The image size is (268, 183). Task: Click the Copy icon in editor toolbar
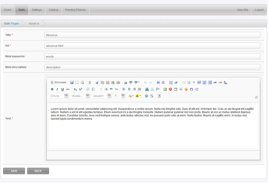(102, 82)
